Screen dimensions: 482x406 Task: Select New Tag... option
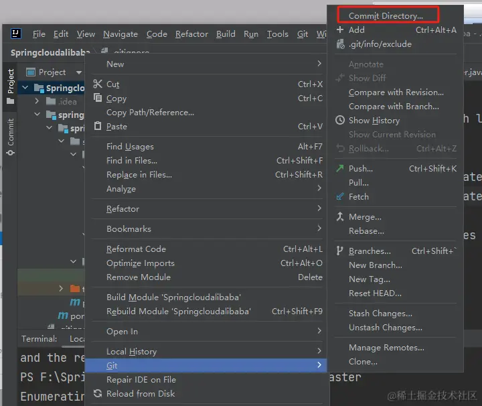click(x=369, y=279)
